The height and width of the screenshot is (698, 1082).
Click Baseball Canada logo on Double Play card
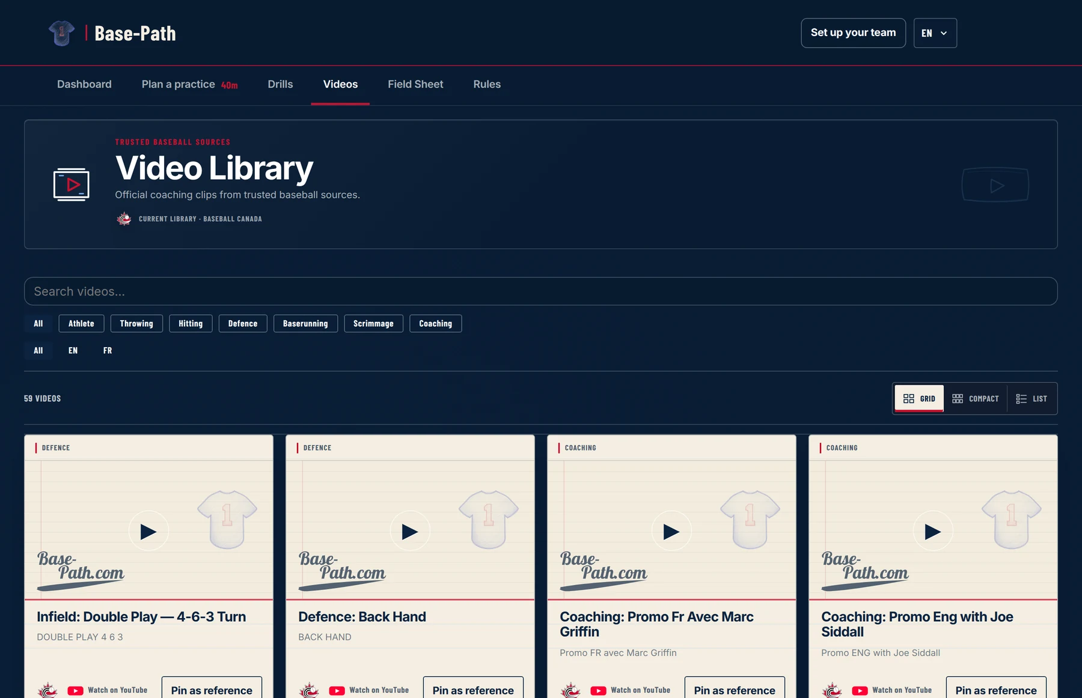coord(48,690)
